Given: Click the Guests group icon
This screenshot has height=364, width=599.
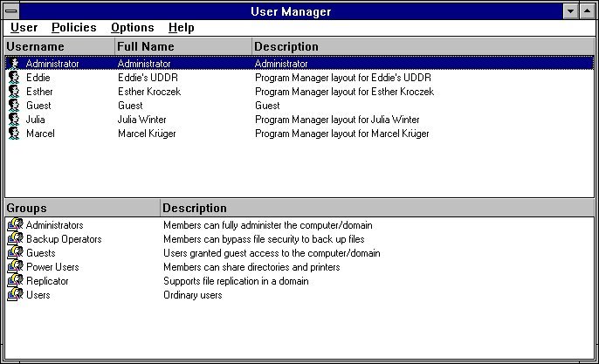Looking at the screenshot, I should [x=15, y=253].
